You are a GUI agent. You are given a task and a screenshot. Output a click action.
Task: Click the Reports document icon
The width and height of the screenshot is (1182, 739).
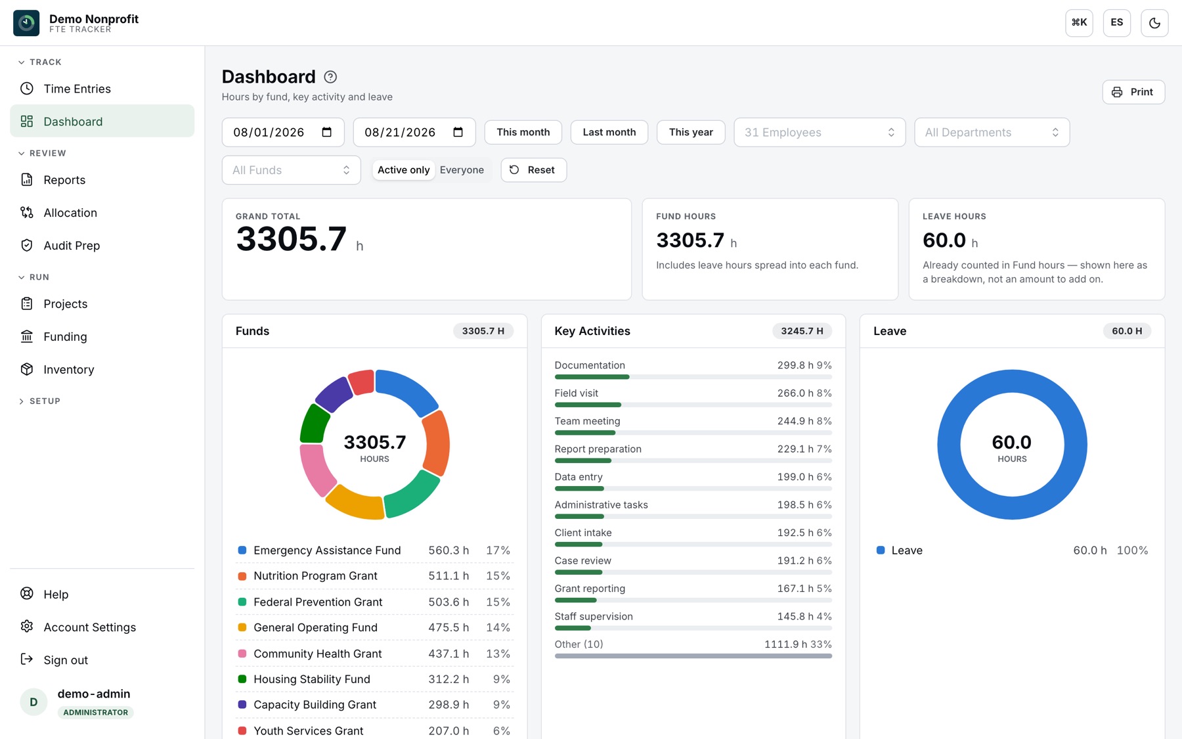27,180
